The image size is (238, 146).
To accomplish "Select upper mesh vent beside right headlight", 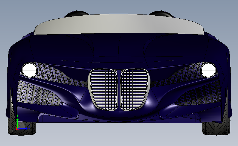I will click(178, 75).
